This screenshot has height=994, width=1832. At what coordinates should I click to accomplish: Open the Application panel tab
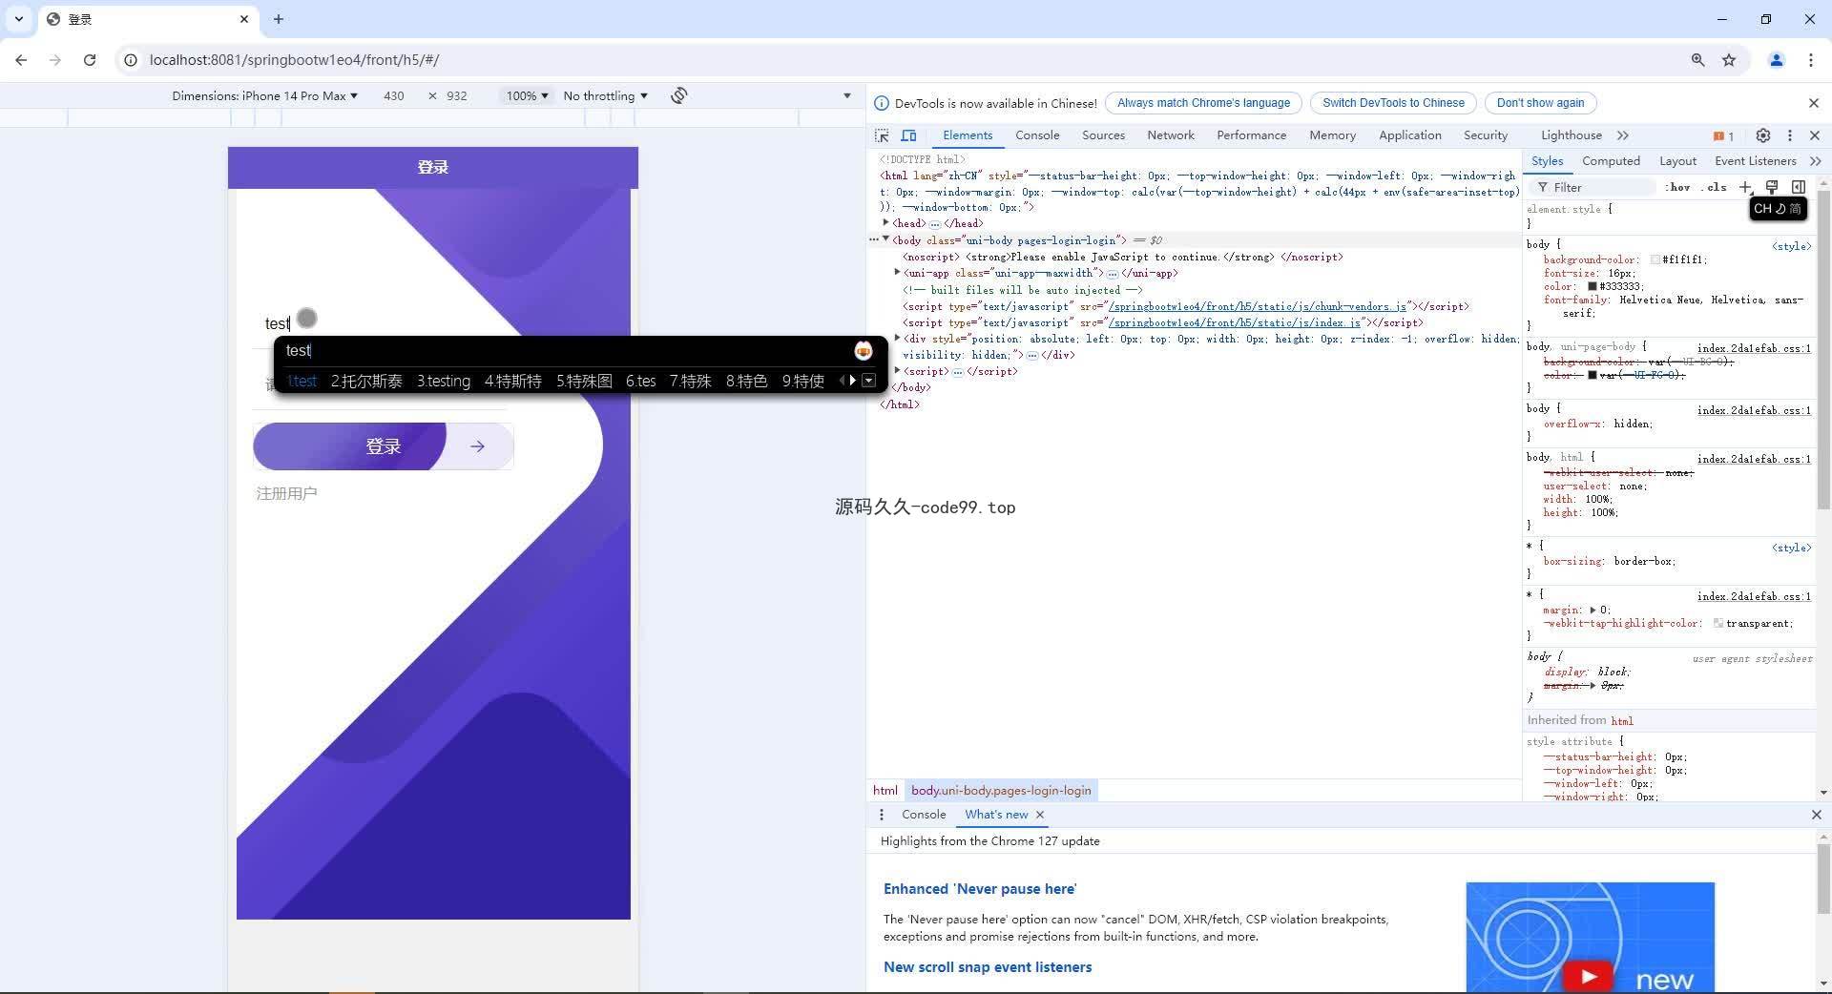1409,135
